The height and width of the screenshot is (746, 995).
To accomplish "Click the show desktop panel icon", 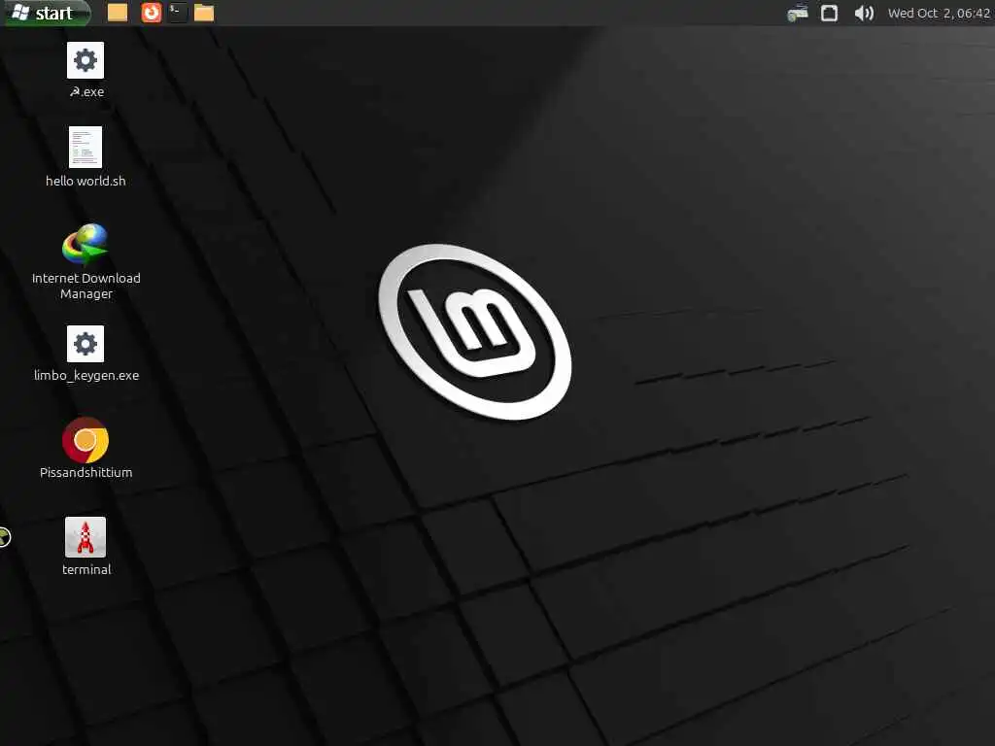I will [x=118, y=13].
